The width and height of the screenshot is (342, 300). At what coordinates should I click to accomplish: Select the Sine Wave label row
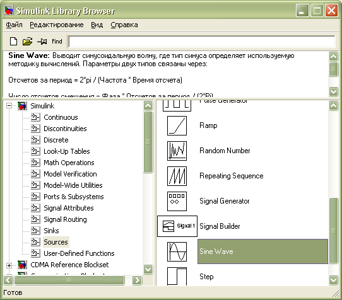[x=263, y=251]
